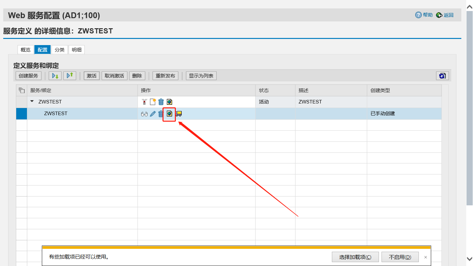Delete the ZWSTEST binding via its trash icon
The width and height of the screenshot is (473, 266).
point(161,114)
